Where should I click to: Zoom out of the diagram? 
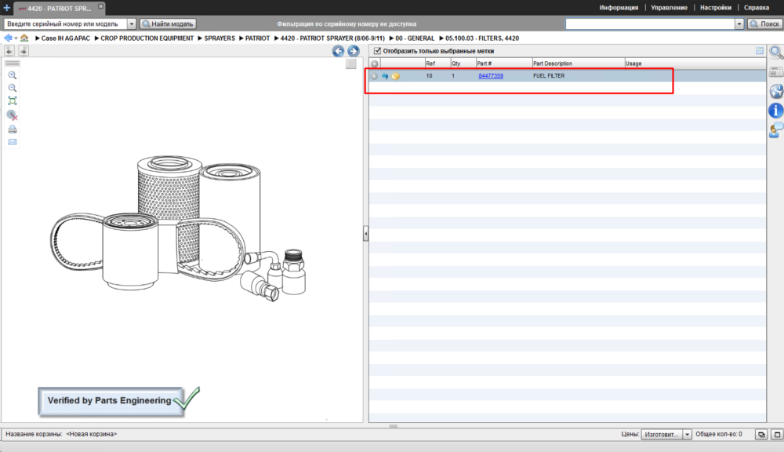13,88
